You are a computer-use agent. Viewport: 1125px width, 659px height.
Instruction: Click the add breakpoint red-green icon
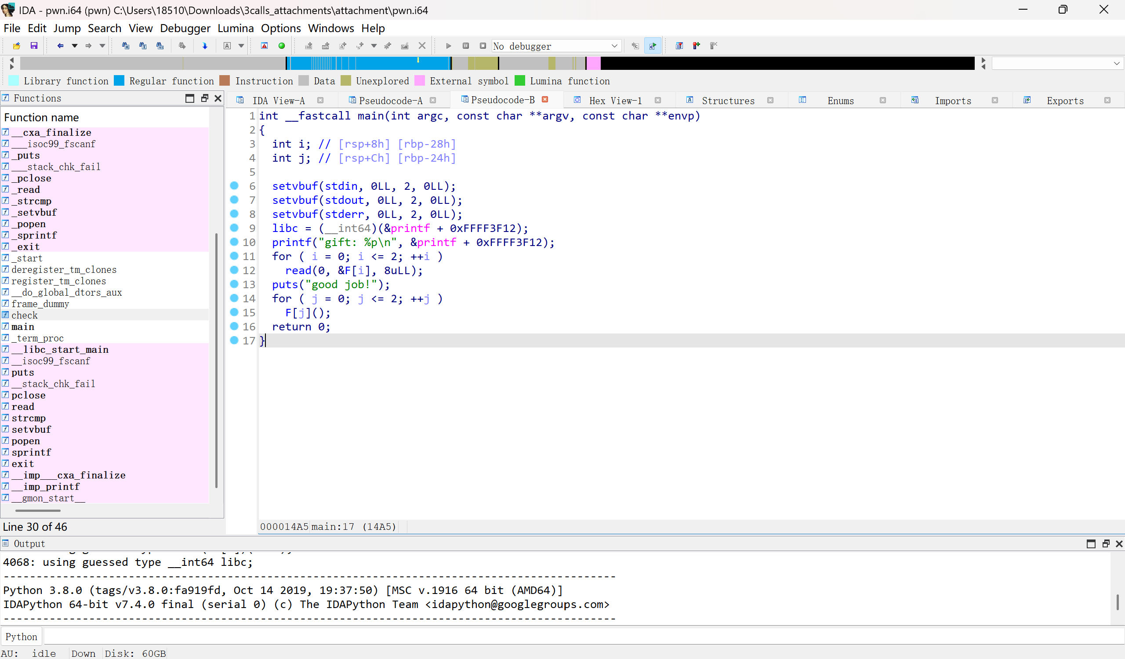coord(697,46)
